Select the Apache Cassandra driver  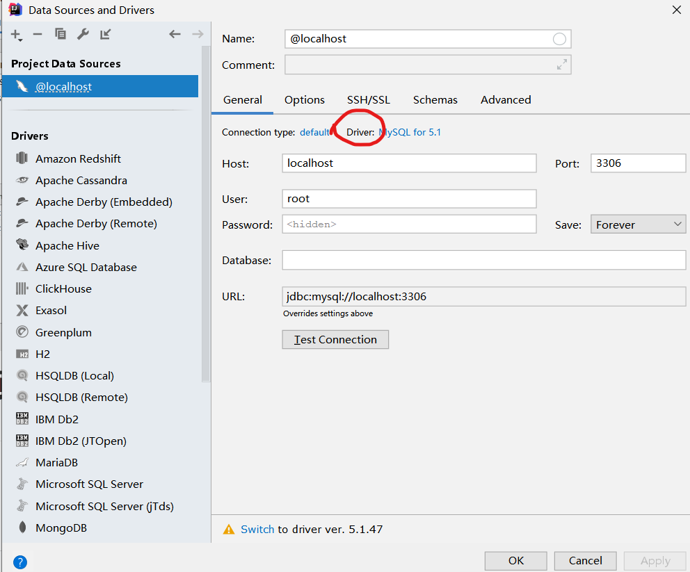point(81,180)
